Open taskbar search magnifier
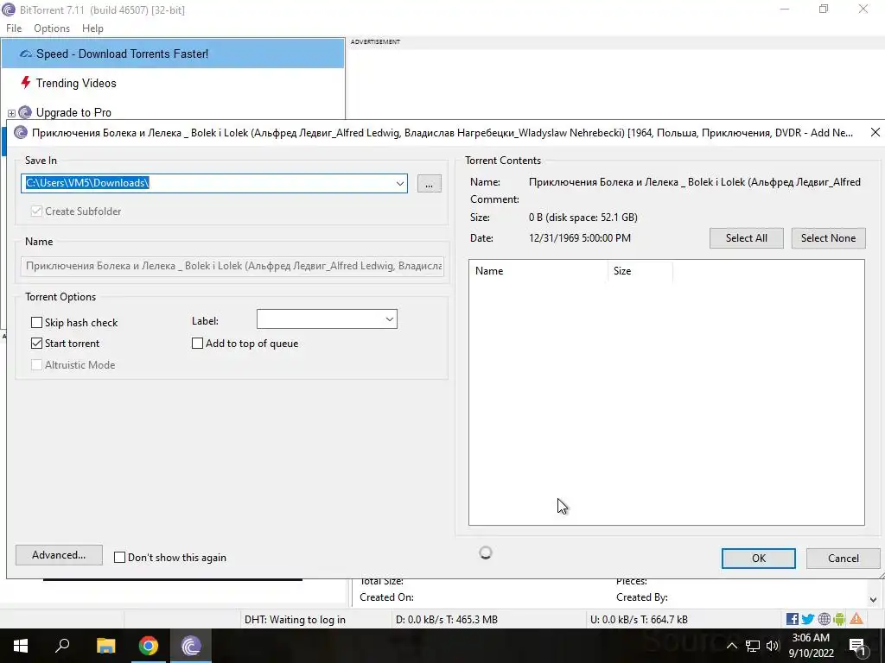 pyautogui.click(x=62, y=646)
